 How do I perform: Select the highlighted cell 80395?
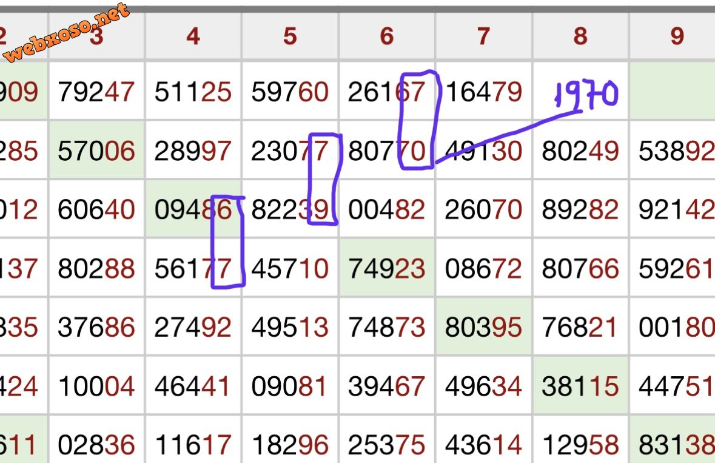pyautogui.click(x=484, y=327)
